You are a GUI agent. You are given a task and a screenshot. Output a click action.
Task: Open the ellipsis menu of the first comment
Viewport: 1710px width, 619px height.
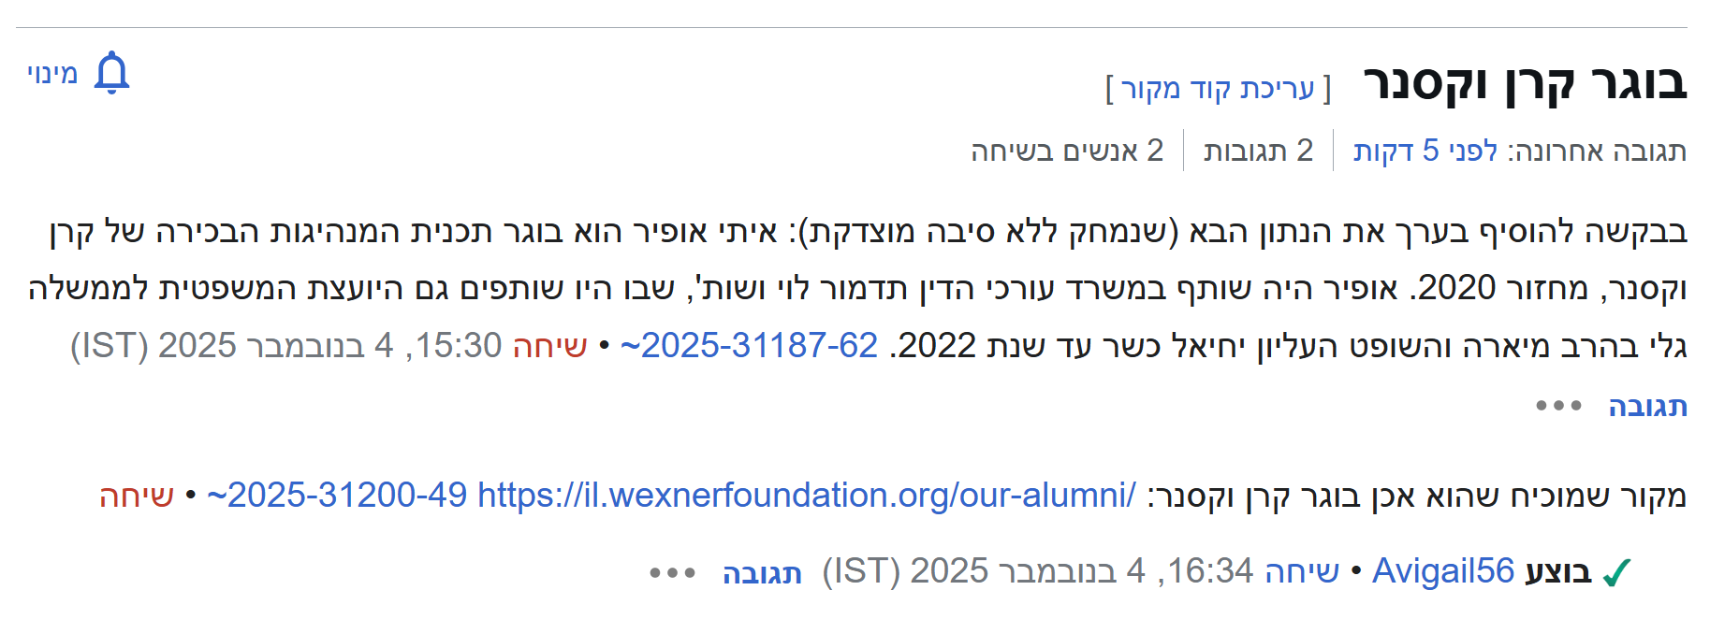coord(1558,406)
